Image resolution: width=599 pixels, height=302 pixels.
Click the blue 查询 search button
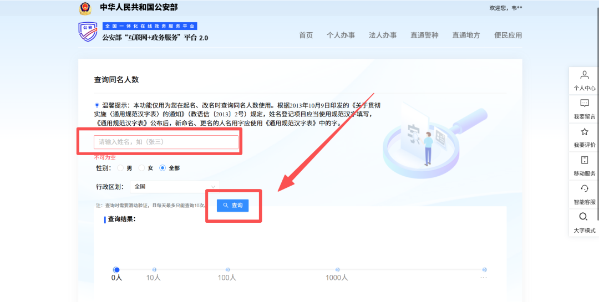232,206
